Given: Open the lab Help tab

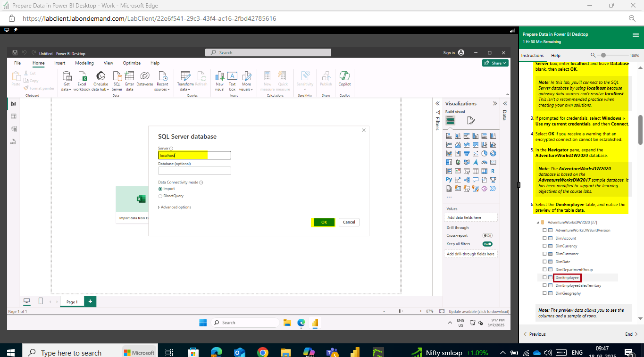Looking at the screenshot, I should click(556, 56).
